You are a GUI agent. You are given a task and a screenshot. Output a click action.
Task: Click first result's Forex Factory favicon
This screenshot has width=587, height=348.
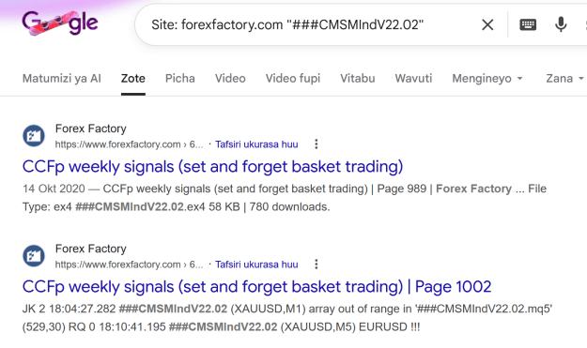tap(34, 136)
